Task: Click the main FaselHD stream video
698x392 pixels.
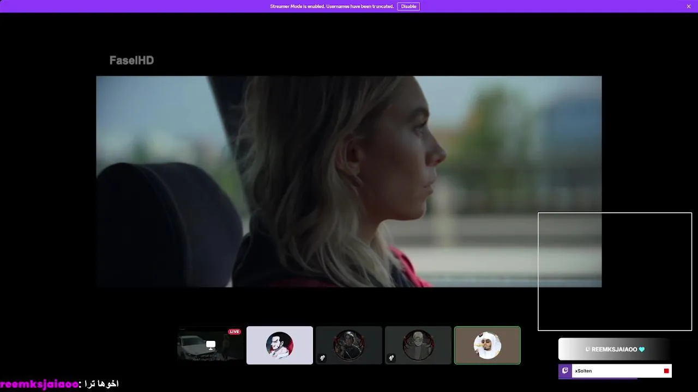Action: [349, 181]
